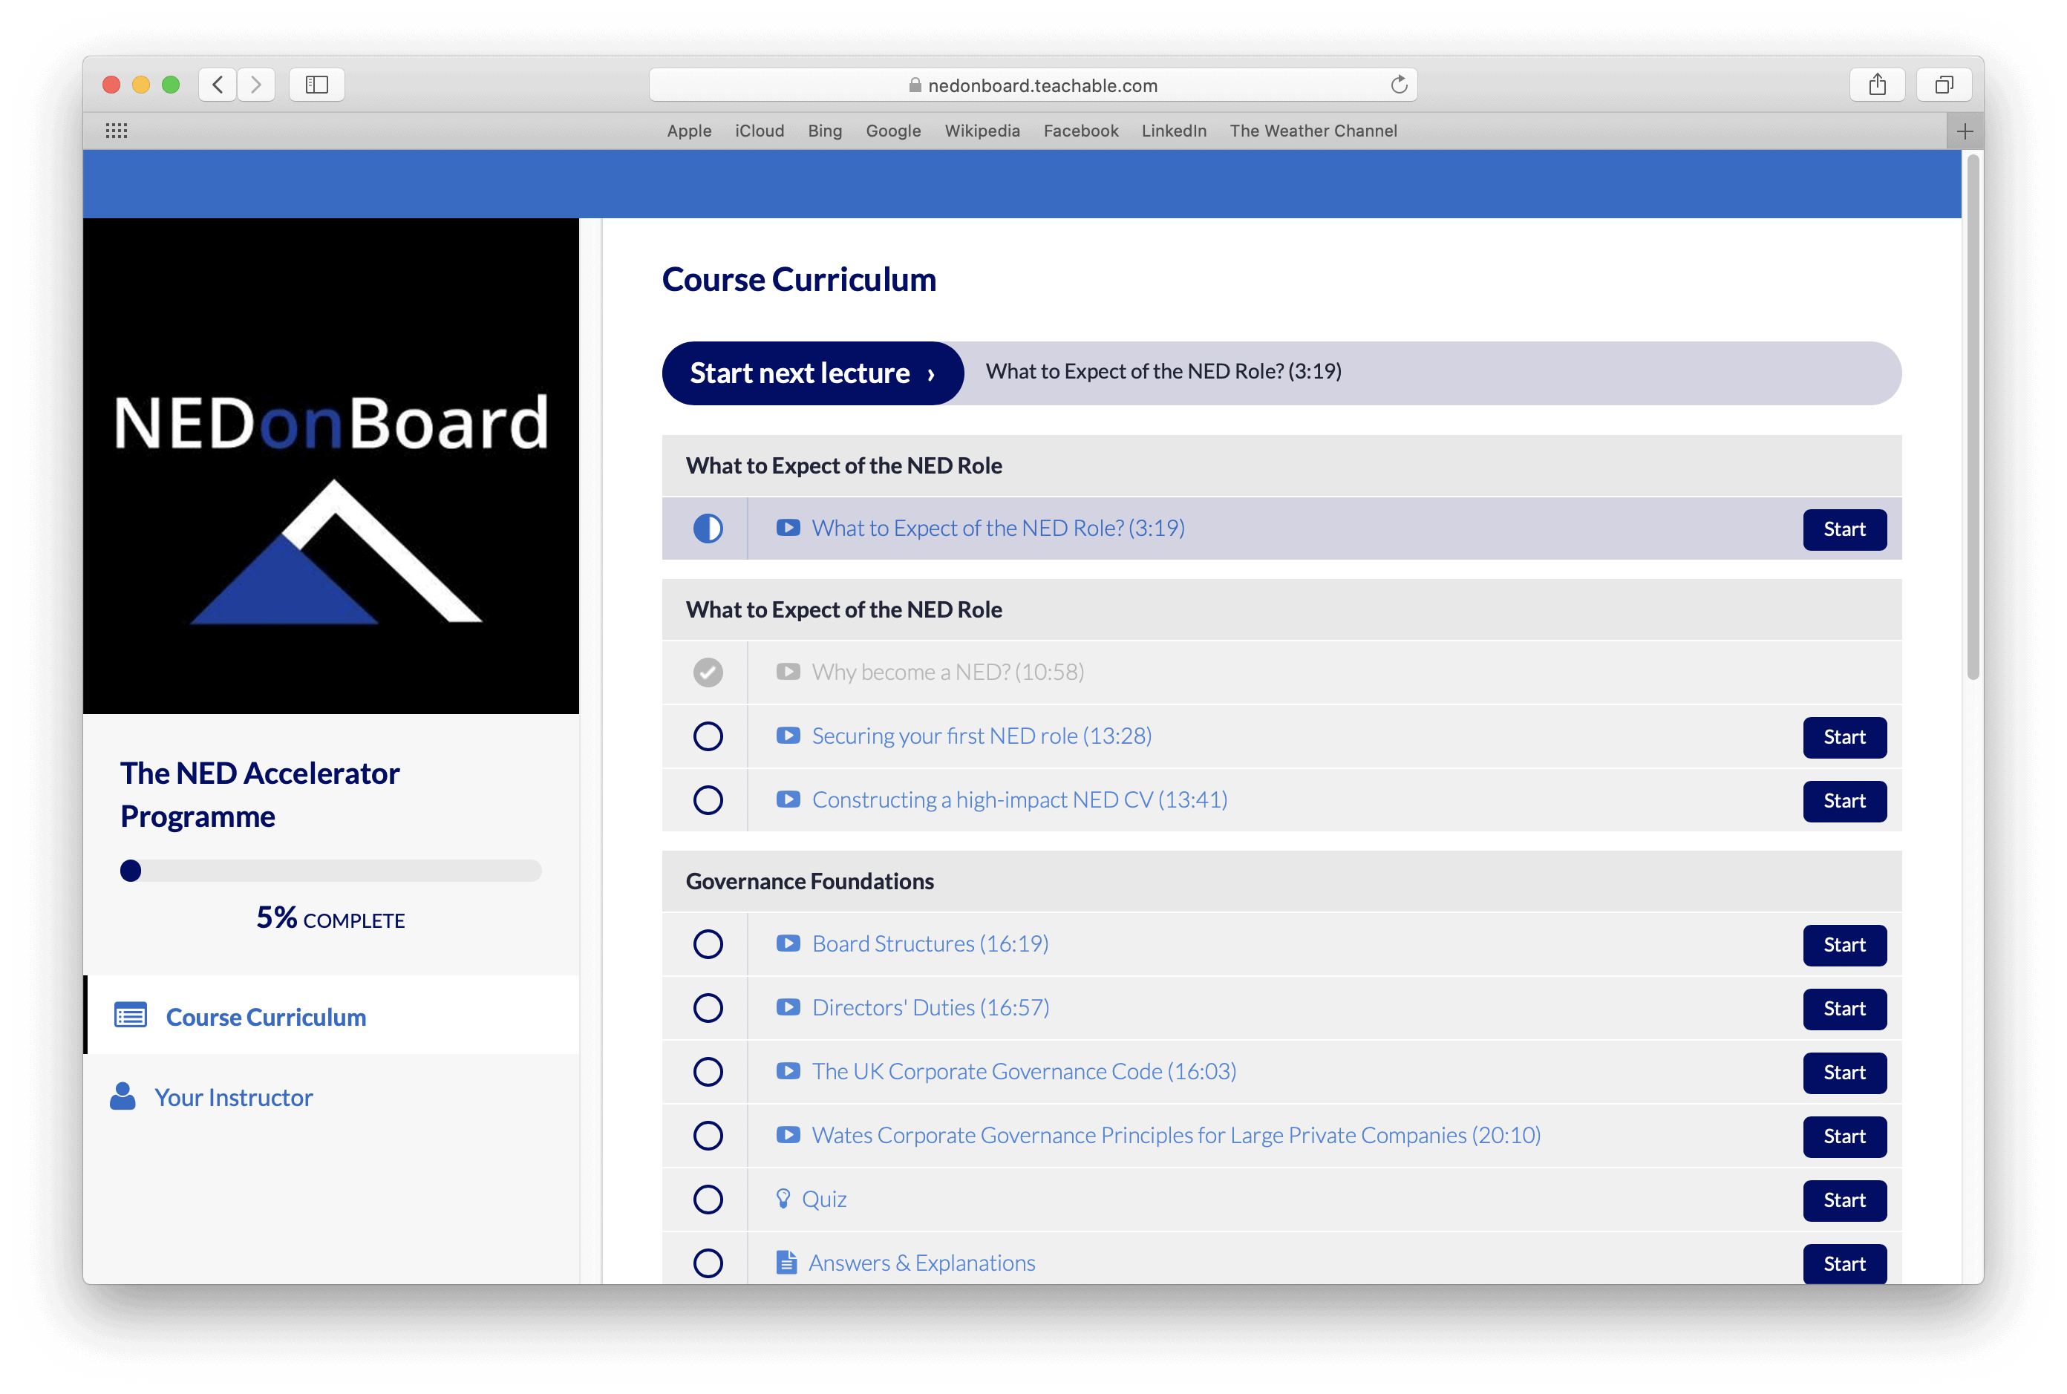Start the What to Expect of the NED Role? lecture
The image size is (2067, 1394).
1844,529
